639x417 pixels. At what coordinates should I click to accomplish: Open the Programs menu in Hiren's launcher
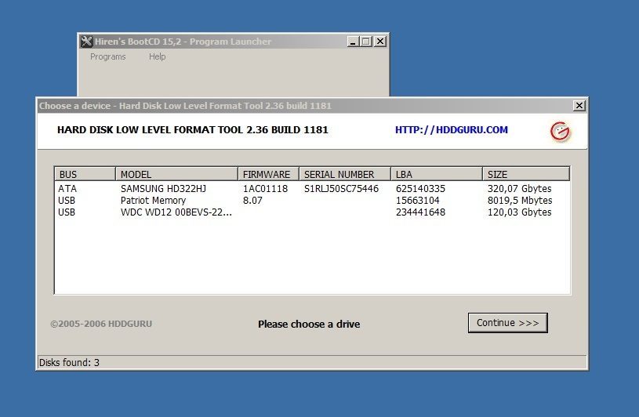tap(107, 56)
